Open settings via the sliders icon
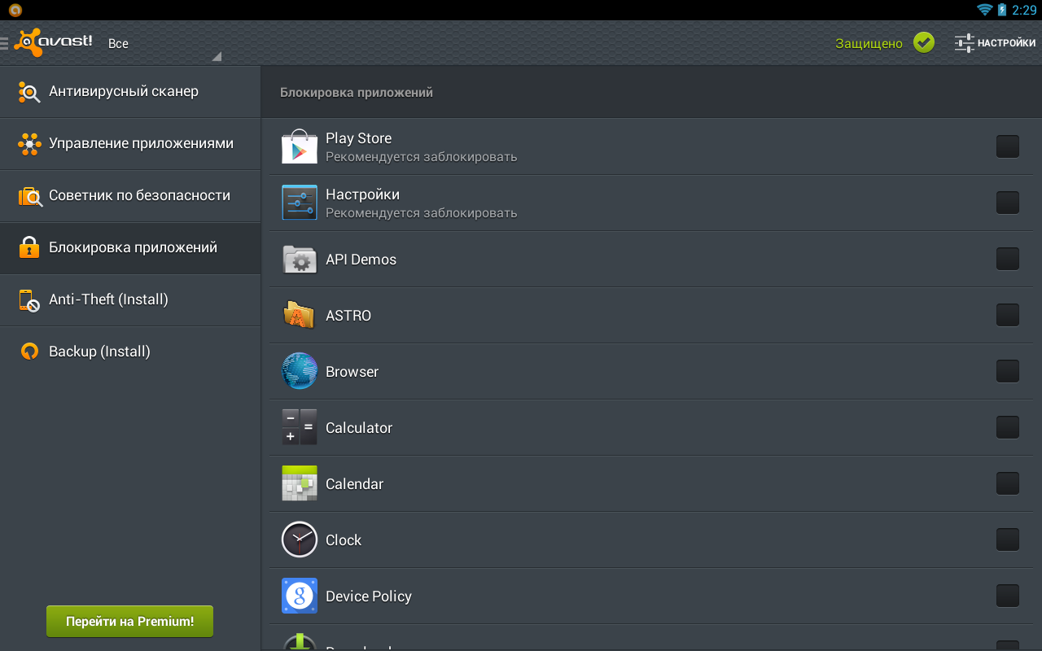The width and height of the screenshot is (1042, 651). pyautogui.click(x=965, y=43)
